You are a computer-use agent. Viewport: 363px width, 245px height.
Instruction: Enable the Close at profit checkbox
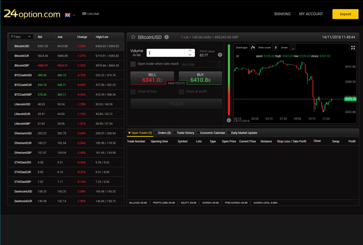181,91
